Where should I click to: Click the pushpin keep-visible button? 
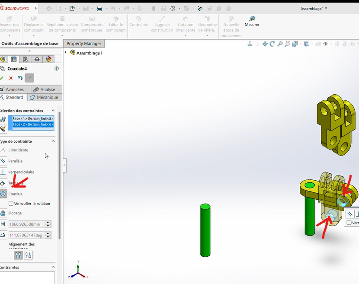[x=30, y=78]
